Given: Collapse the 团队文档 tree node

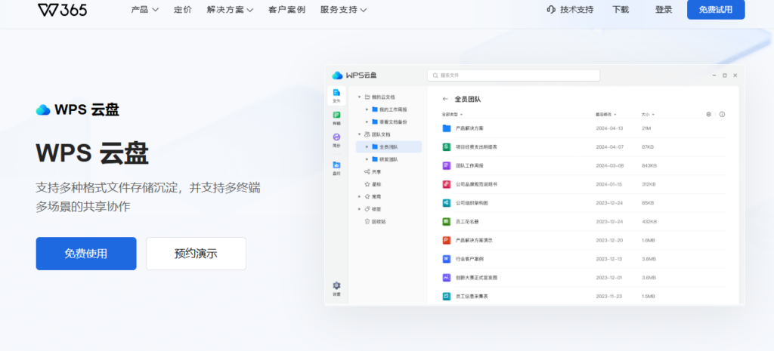Looking at the screenshot, I should [x=359, y=134].
